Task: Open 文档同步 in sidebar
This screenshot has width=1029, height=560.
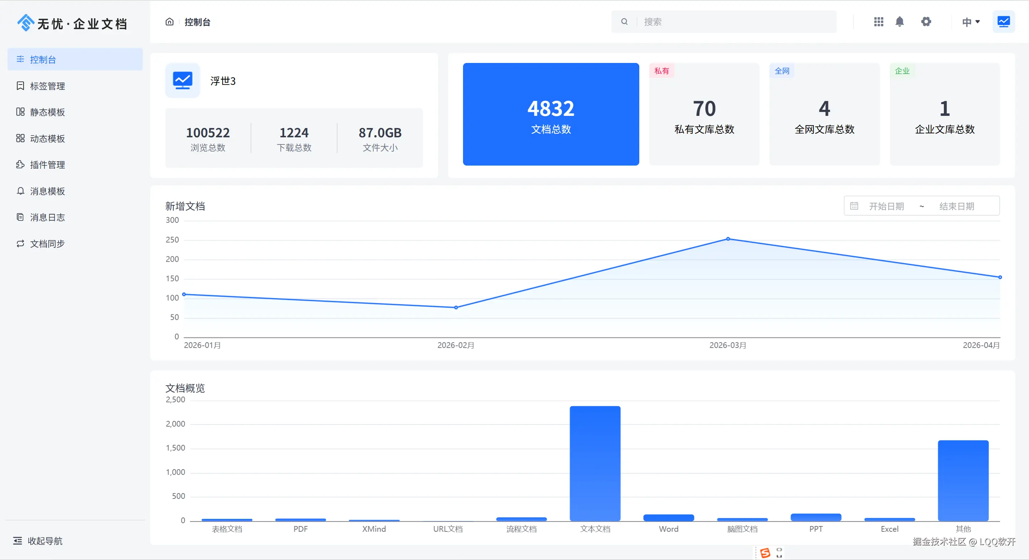Action: [x=47, y=244]
